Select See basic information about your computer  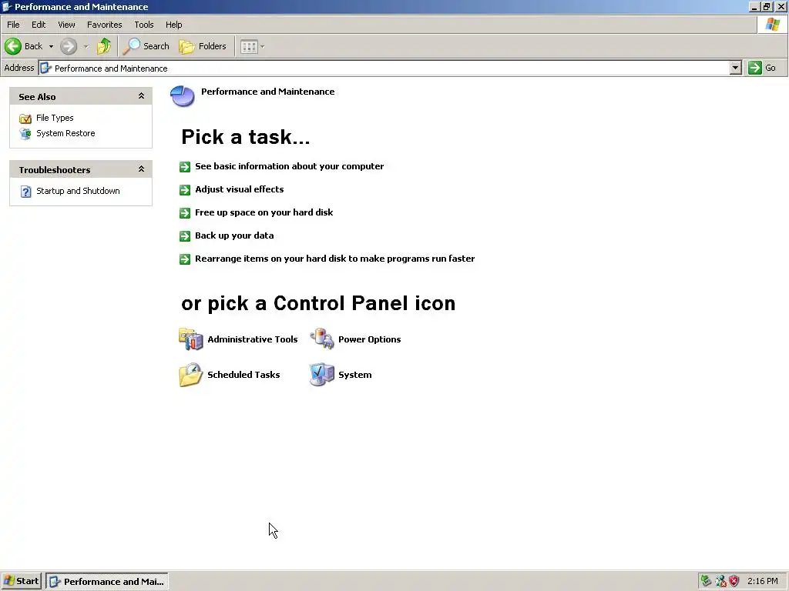point(290,166)
